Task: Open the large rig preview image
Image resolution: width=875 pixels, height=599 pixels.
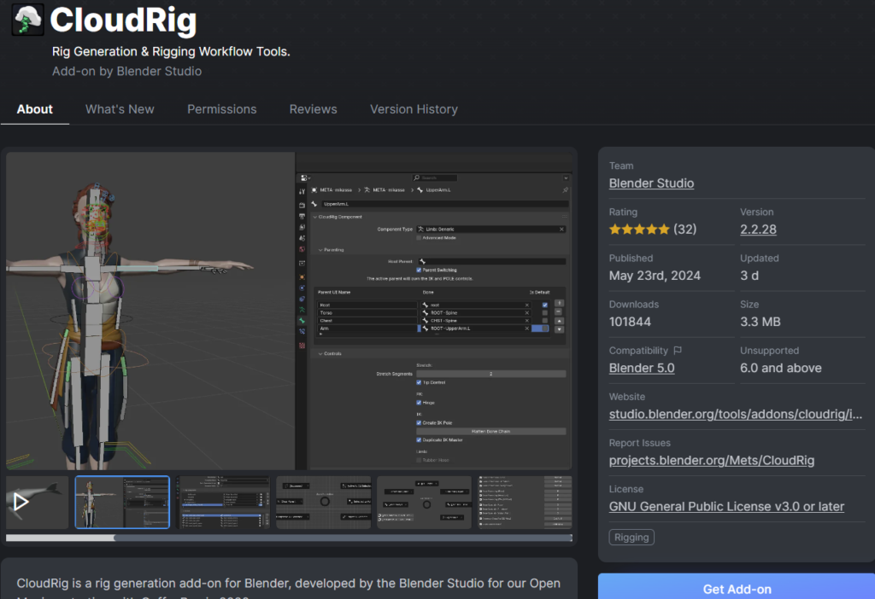Action: click(289, 311)
